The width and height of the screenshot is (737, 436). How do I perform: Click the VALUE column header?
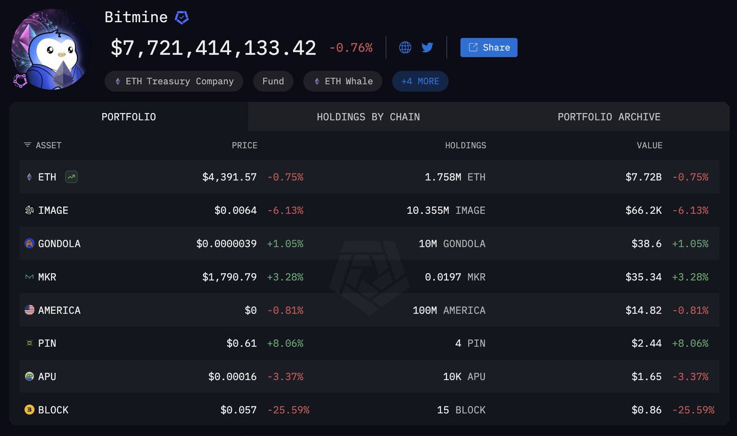[649, 146]
